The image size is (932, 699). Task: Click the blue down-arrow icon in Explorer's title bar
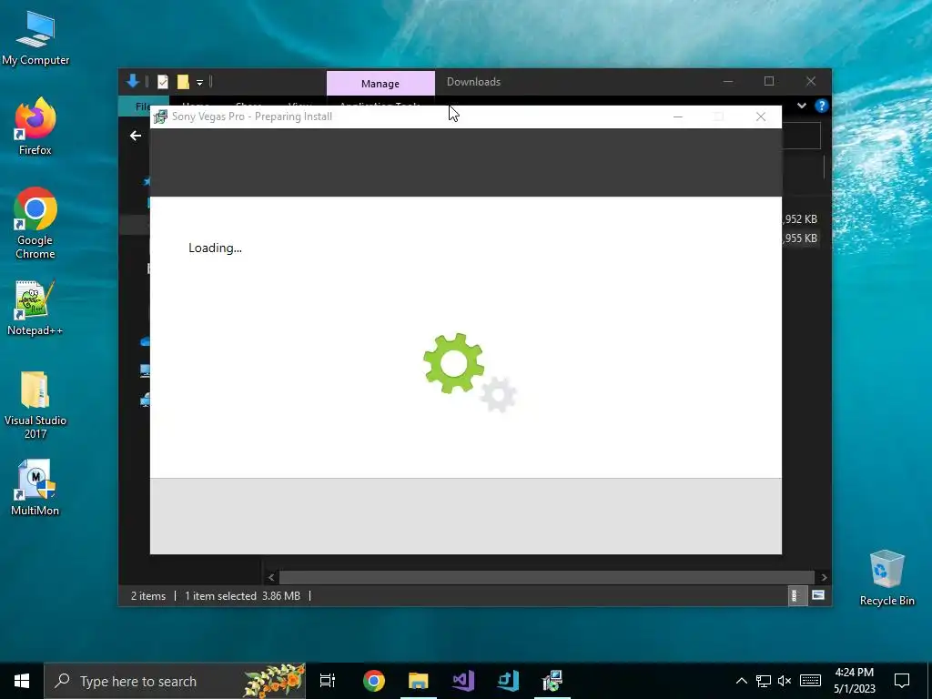point(133,81)
